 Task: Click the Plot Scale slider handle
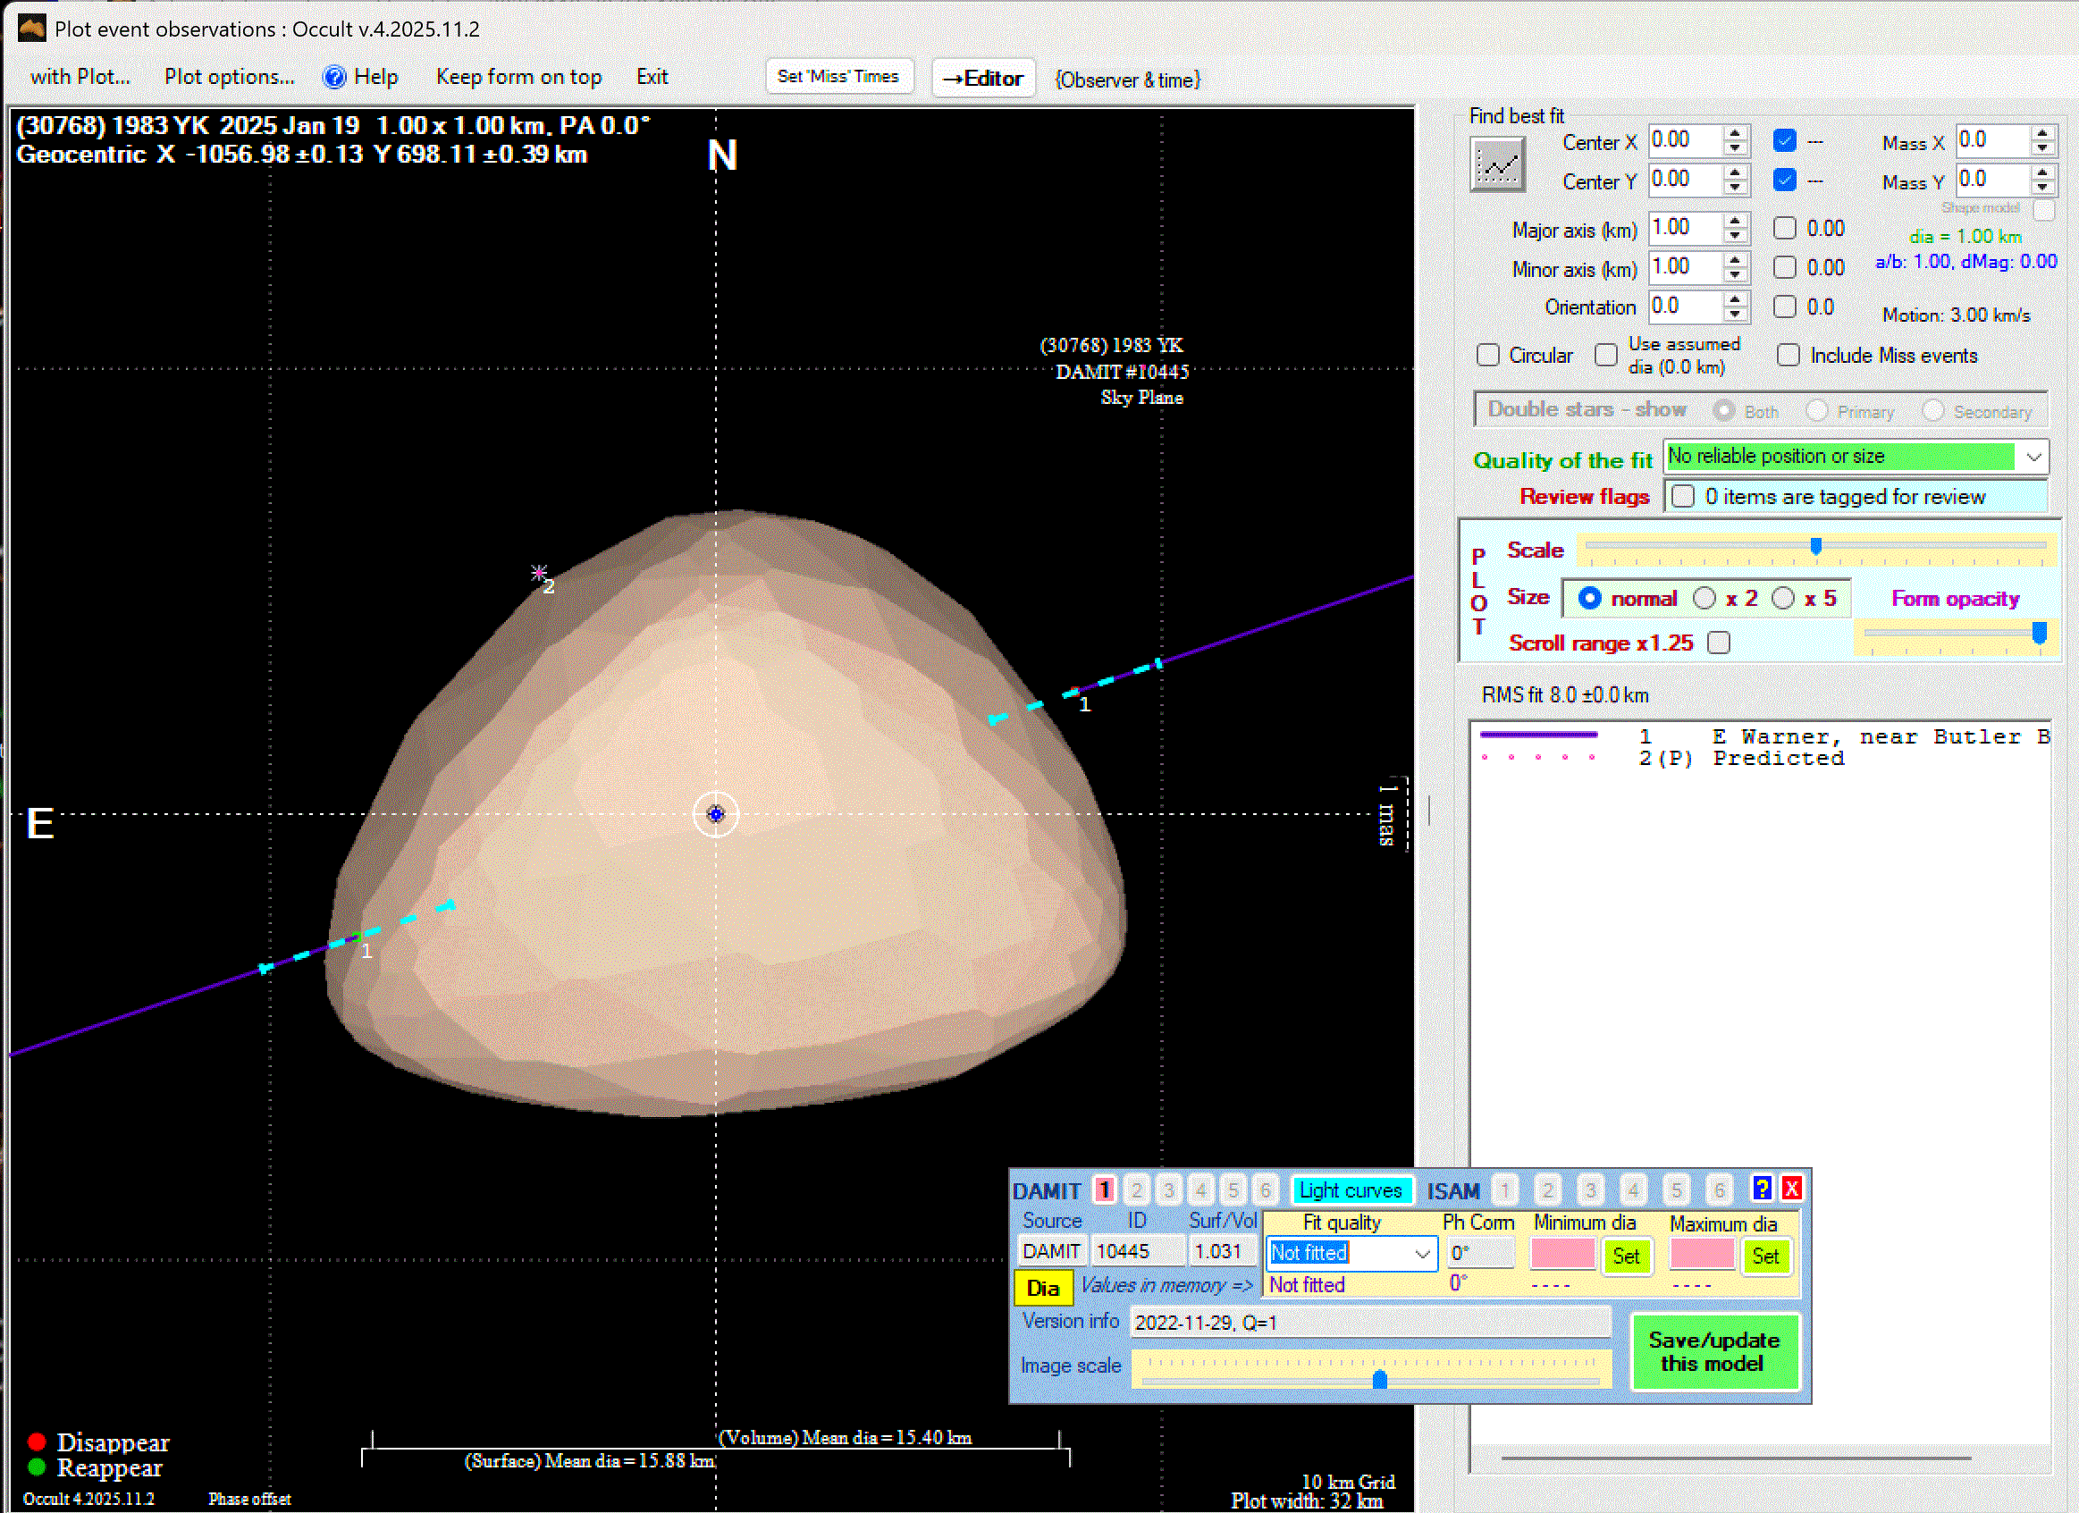pyautogui.click(x=1815, y=546)
